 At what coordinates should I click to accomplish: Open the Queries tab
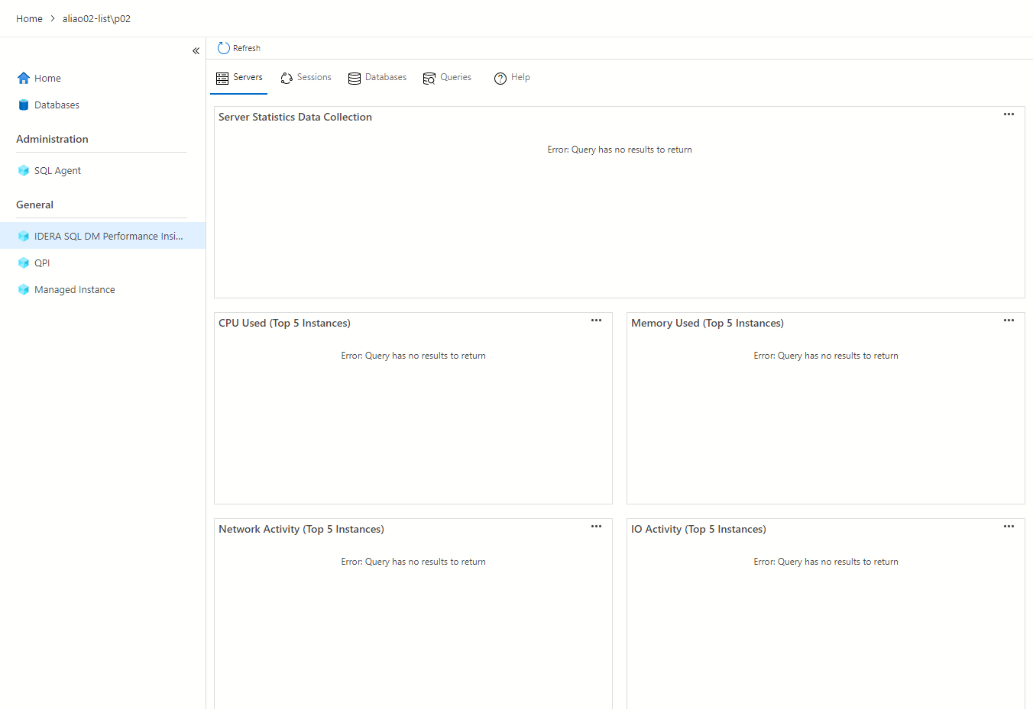coord(447,77)
